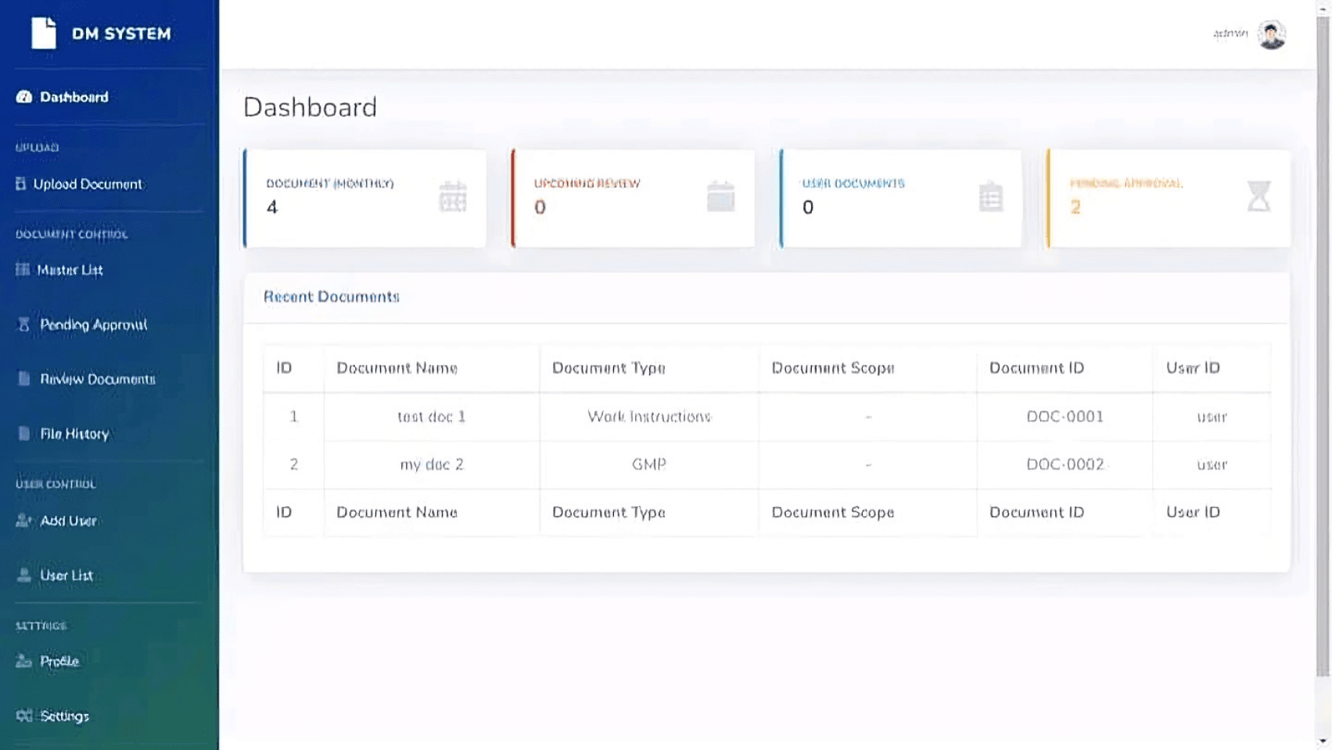This screenshot has width=1332, height=750.
Task: Click the DM SYSTEM brand title
Action: [x=121, y=34]
